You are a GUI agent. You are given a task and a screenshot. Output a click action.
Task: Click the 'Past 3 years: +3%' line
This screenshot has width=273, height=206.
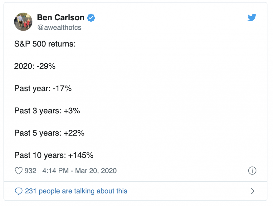[47, 110]
